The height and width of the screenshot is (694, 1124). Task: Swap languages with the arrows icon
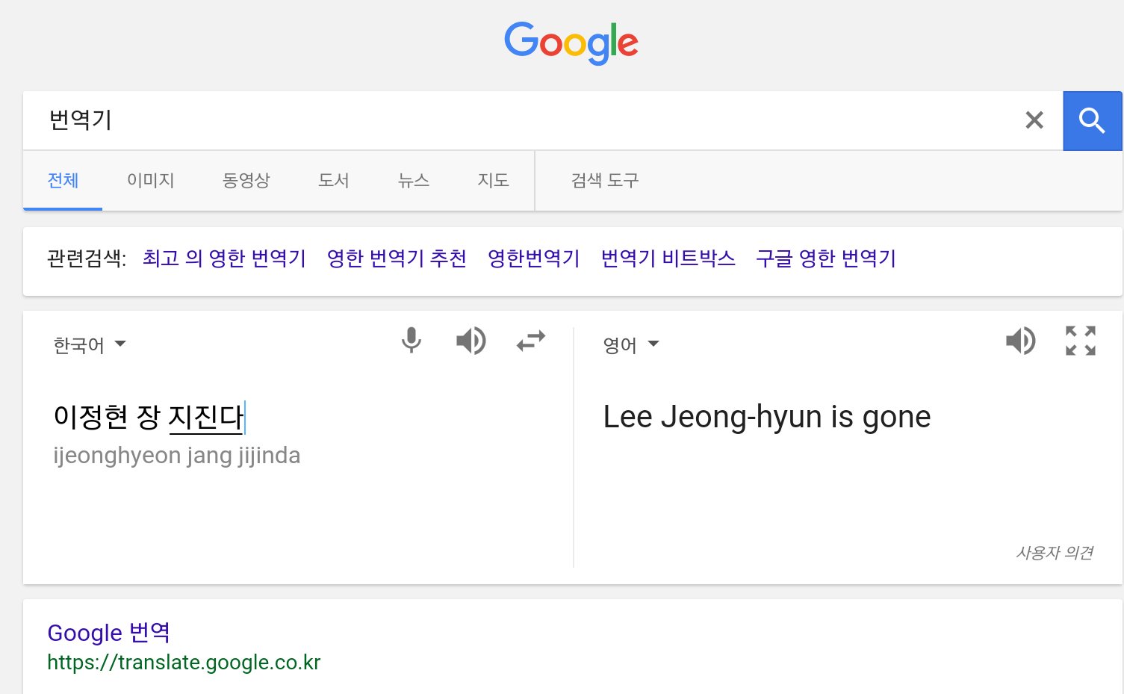click(531, 341)
